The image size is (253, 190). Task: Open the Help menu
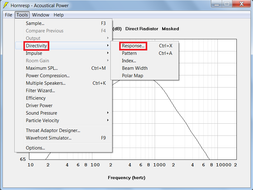(x=59, y=15)
